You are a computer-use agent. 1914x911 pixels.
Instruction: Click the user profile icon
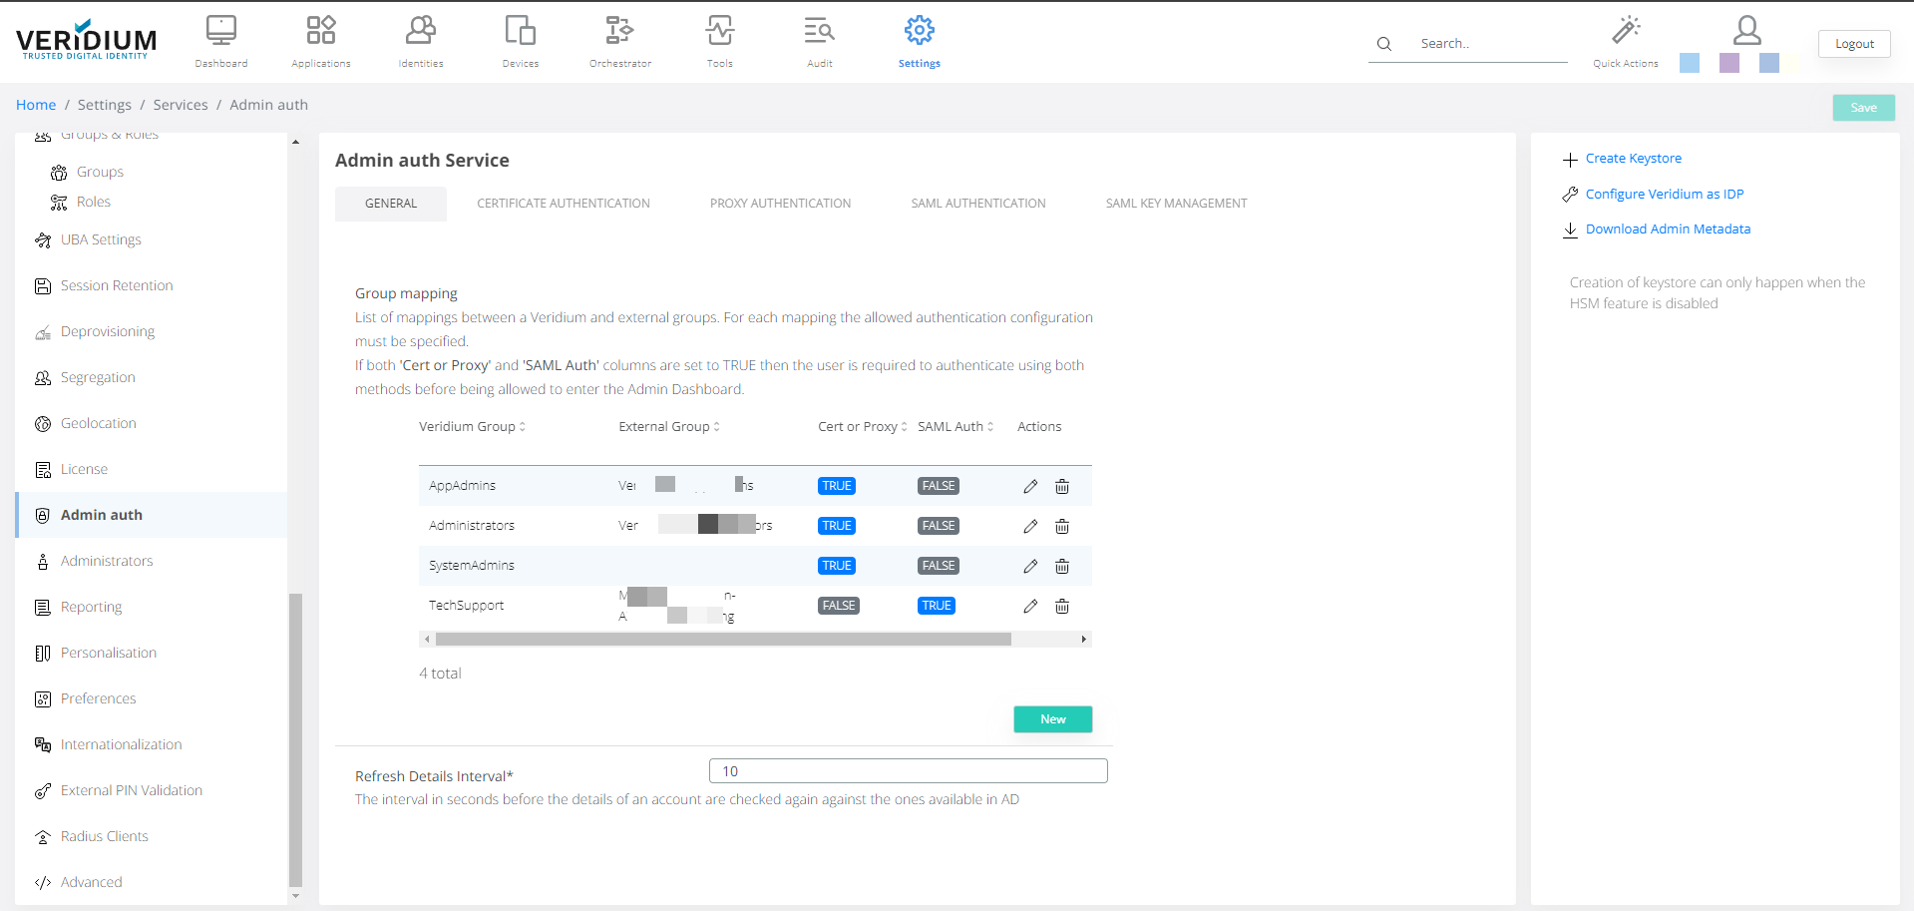tap(1746, 31)
